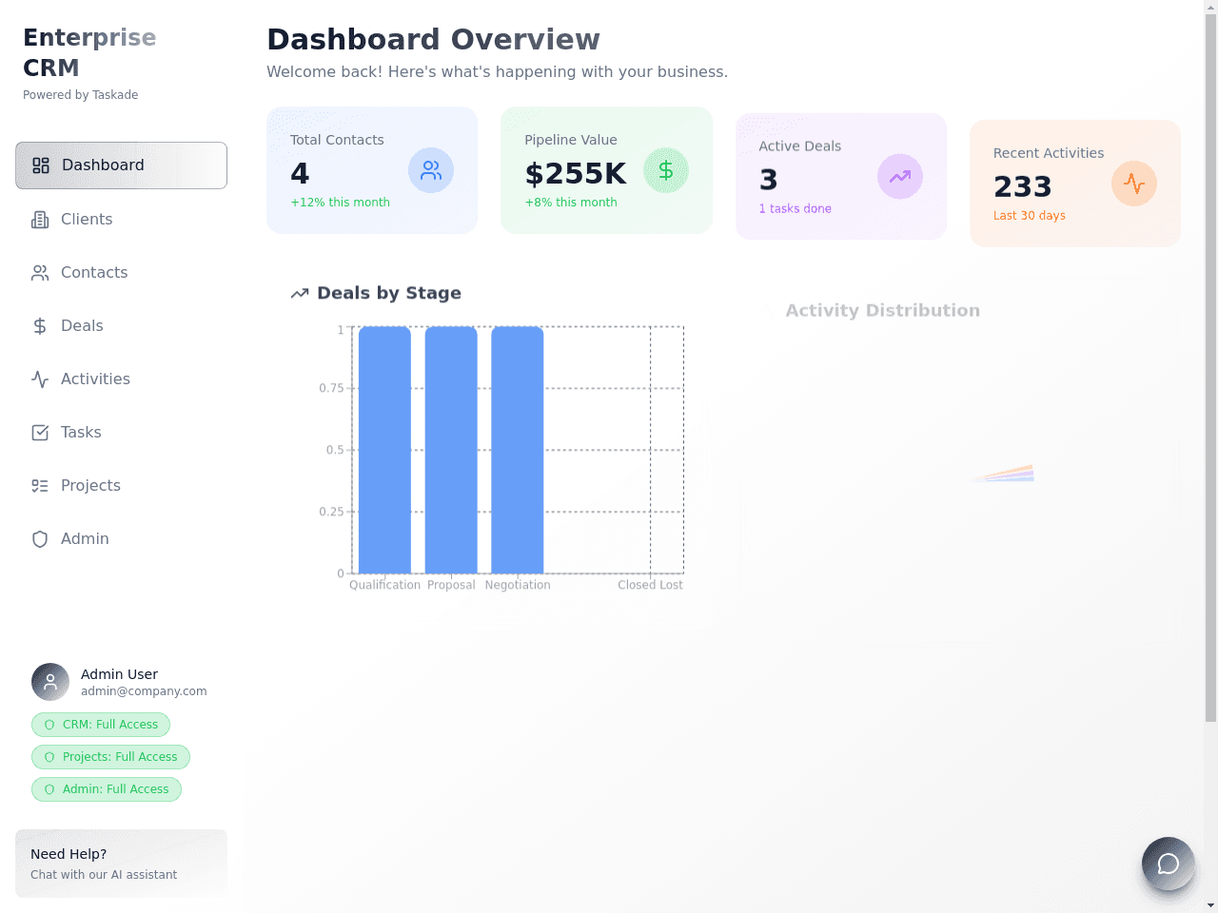This screenshot has width=1218, height=913.
Task: Navigate to Contacts section
Action: (x=121, y=273)
